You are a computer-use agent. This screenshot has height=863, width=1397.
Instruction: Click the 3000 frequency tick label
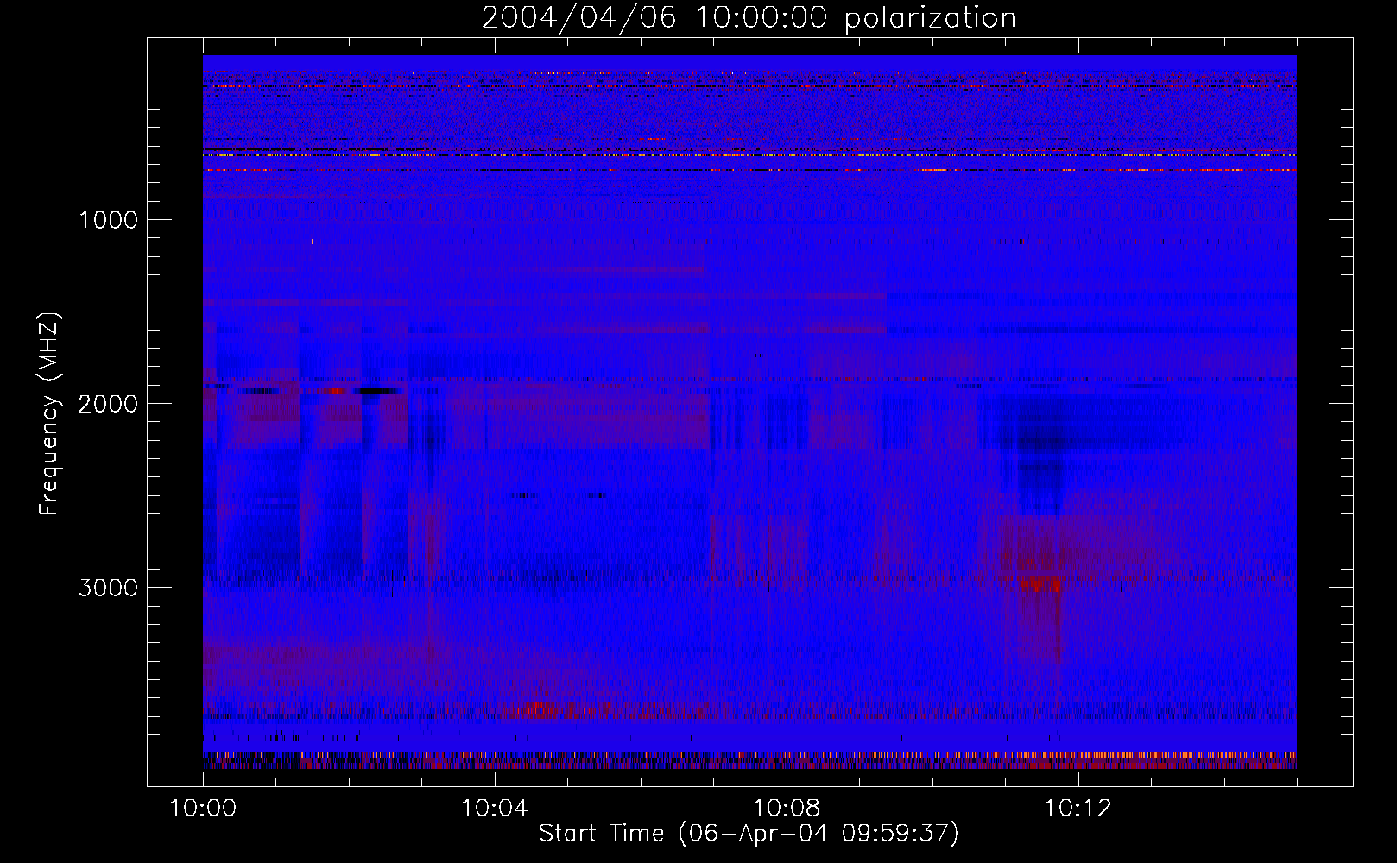[108, 588]
